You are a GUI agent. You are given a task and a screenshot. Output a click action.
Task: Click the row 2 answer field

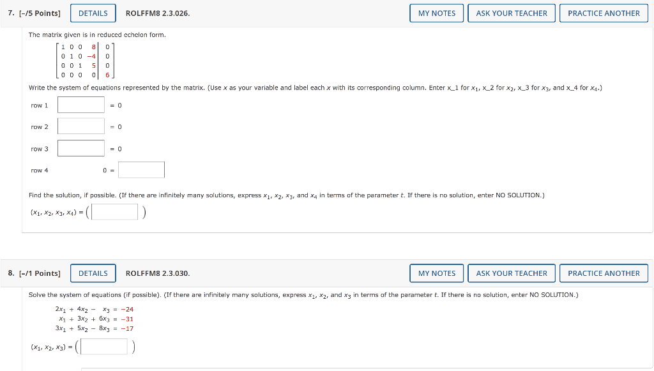coord(80,126)
